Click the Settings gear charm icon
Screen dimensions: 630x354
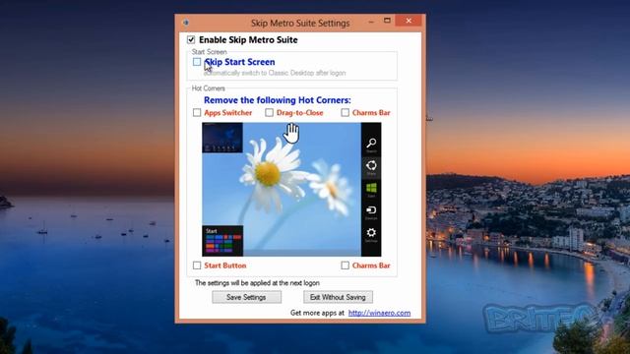(371, 234)
